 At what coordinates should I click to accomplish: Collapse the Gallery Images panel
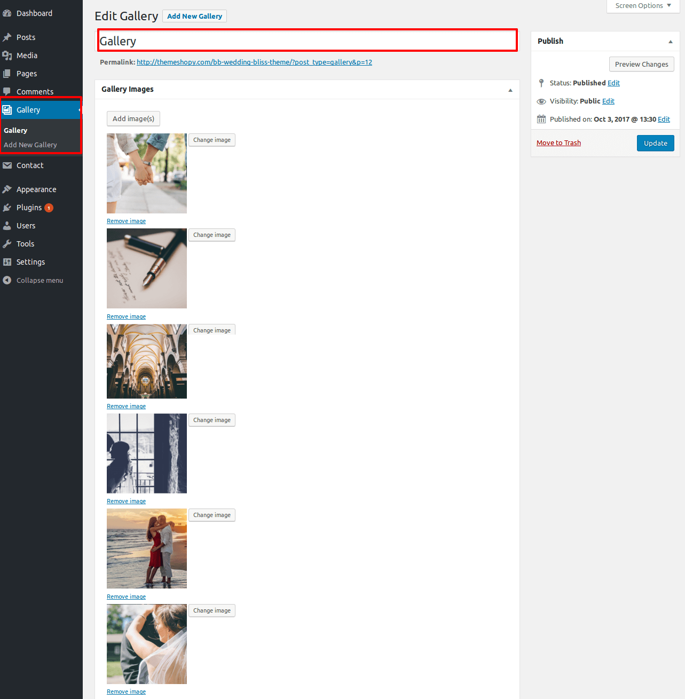510,90
